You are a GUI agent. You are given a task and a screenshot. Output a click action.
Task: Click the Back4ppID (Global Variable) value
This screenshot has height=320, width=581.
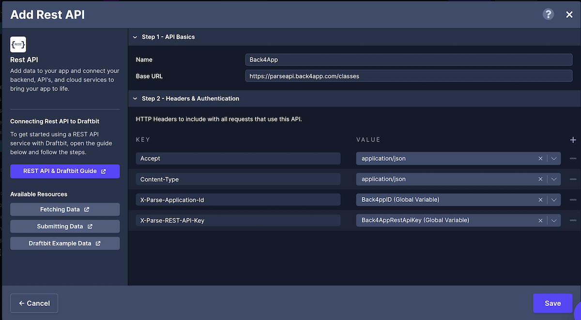(x=400, y=199)
